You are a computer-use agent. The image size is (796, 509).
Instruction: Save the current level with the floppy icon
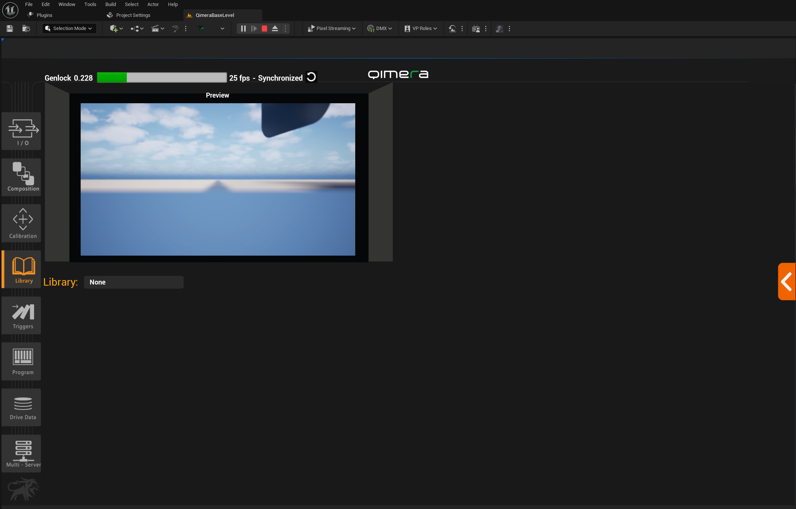(10, 29)
